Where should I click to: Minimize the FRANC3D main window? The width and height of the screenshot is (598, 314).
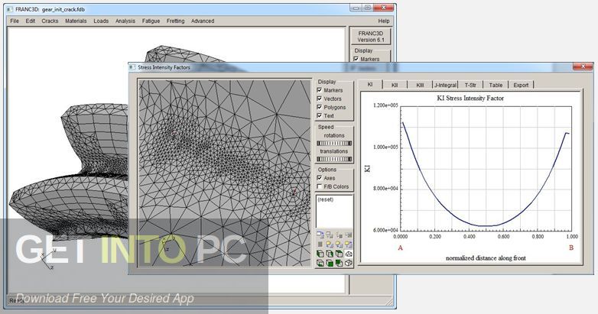pos(356,8)
